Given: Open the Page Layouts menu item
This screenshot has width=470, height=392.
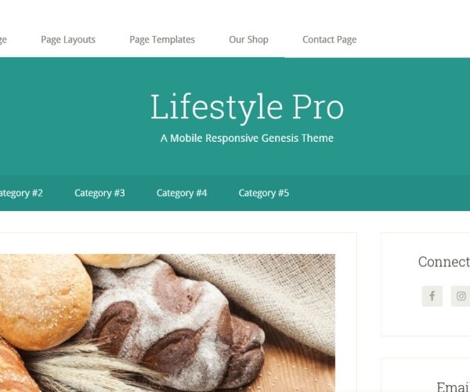Looking at the screenshot, I should click(x=68, y=39).
